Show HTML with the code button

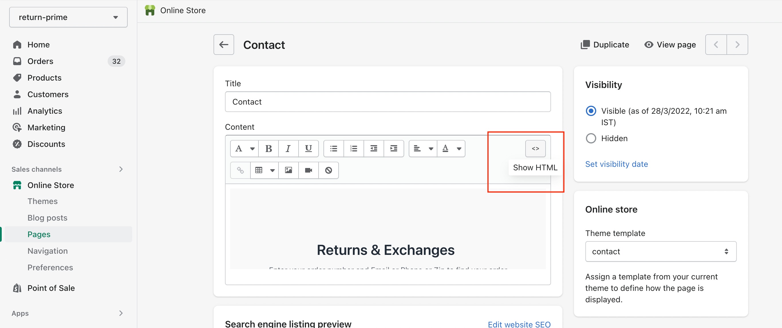point(535,149)
